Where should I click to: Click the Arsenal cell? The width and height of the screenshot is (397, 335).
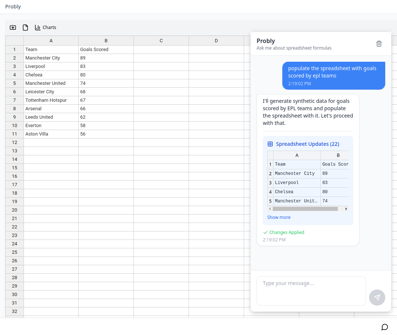coord(51,109)
